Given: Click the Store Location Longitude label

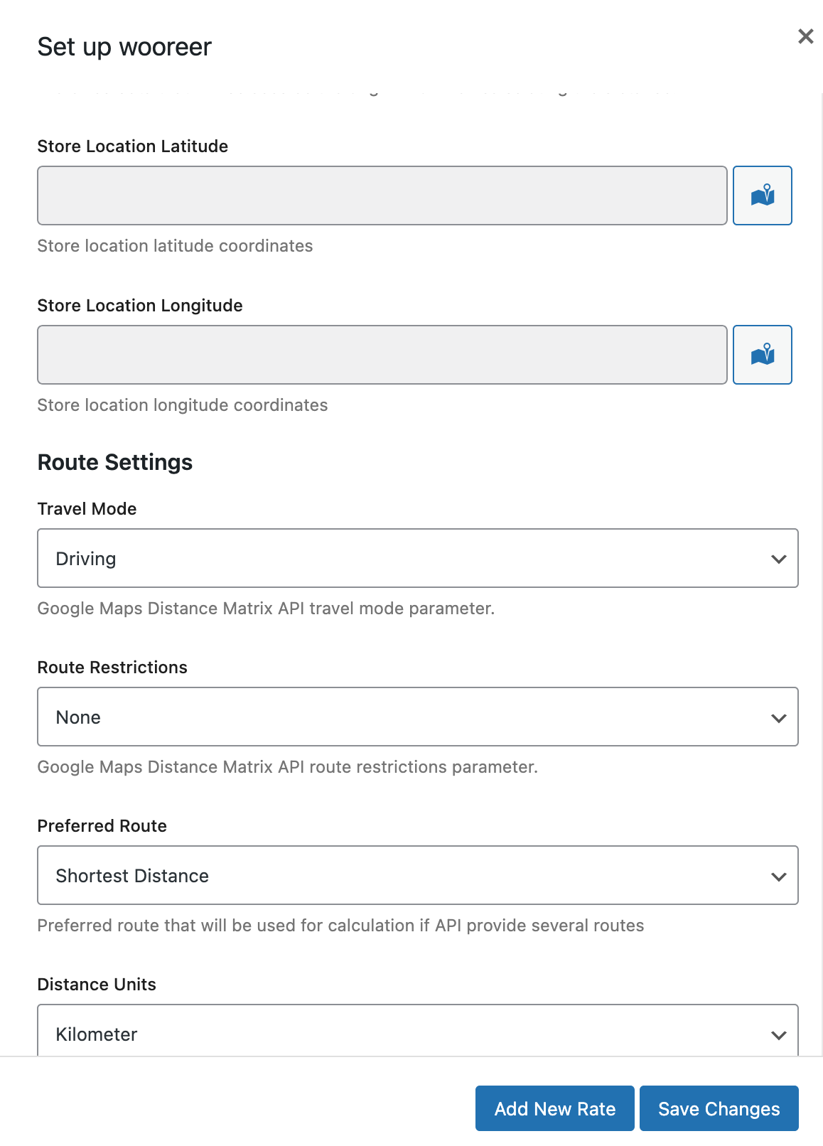Looking at the screenshot, I should [140, 306].
